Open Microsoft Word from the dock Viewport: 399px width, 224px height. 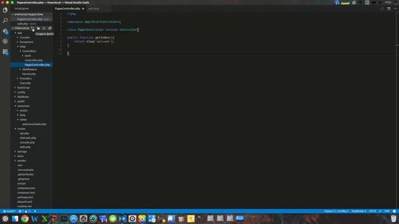tap(35, 218)
